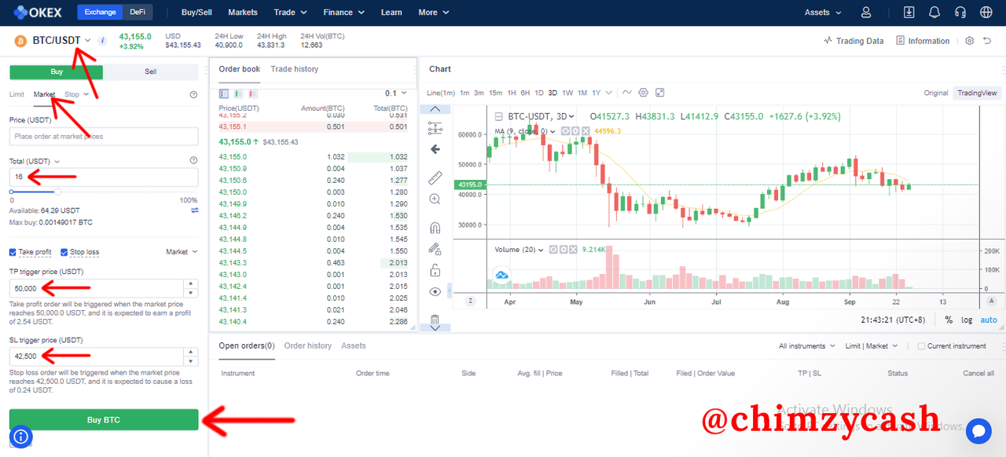The width and height of the screenshot is (1006, 457).
Task: Open the Limit | Market filter dropdown
Action: pyautogui.click(x=872, y=346)
